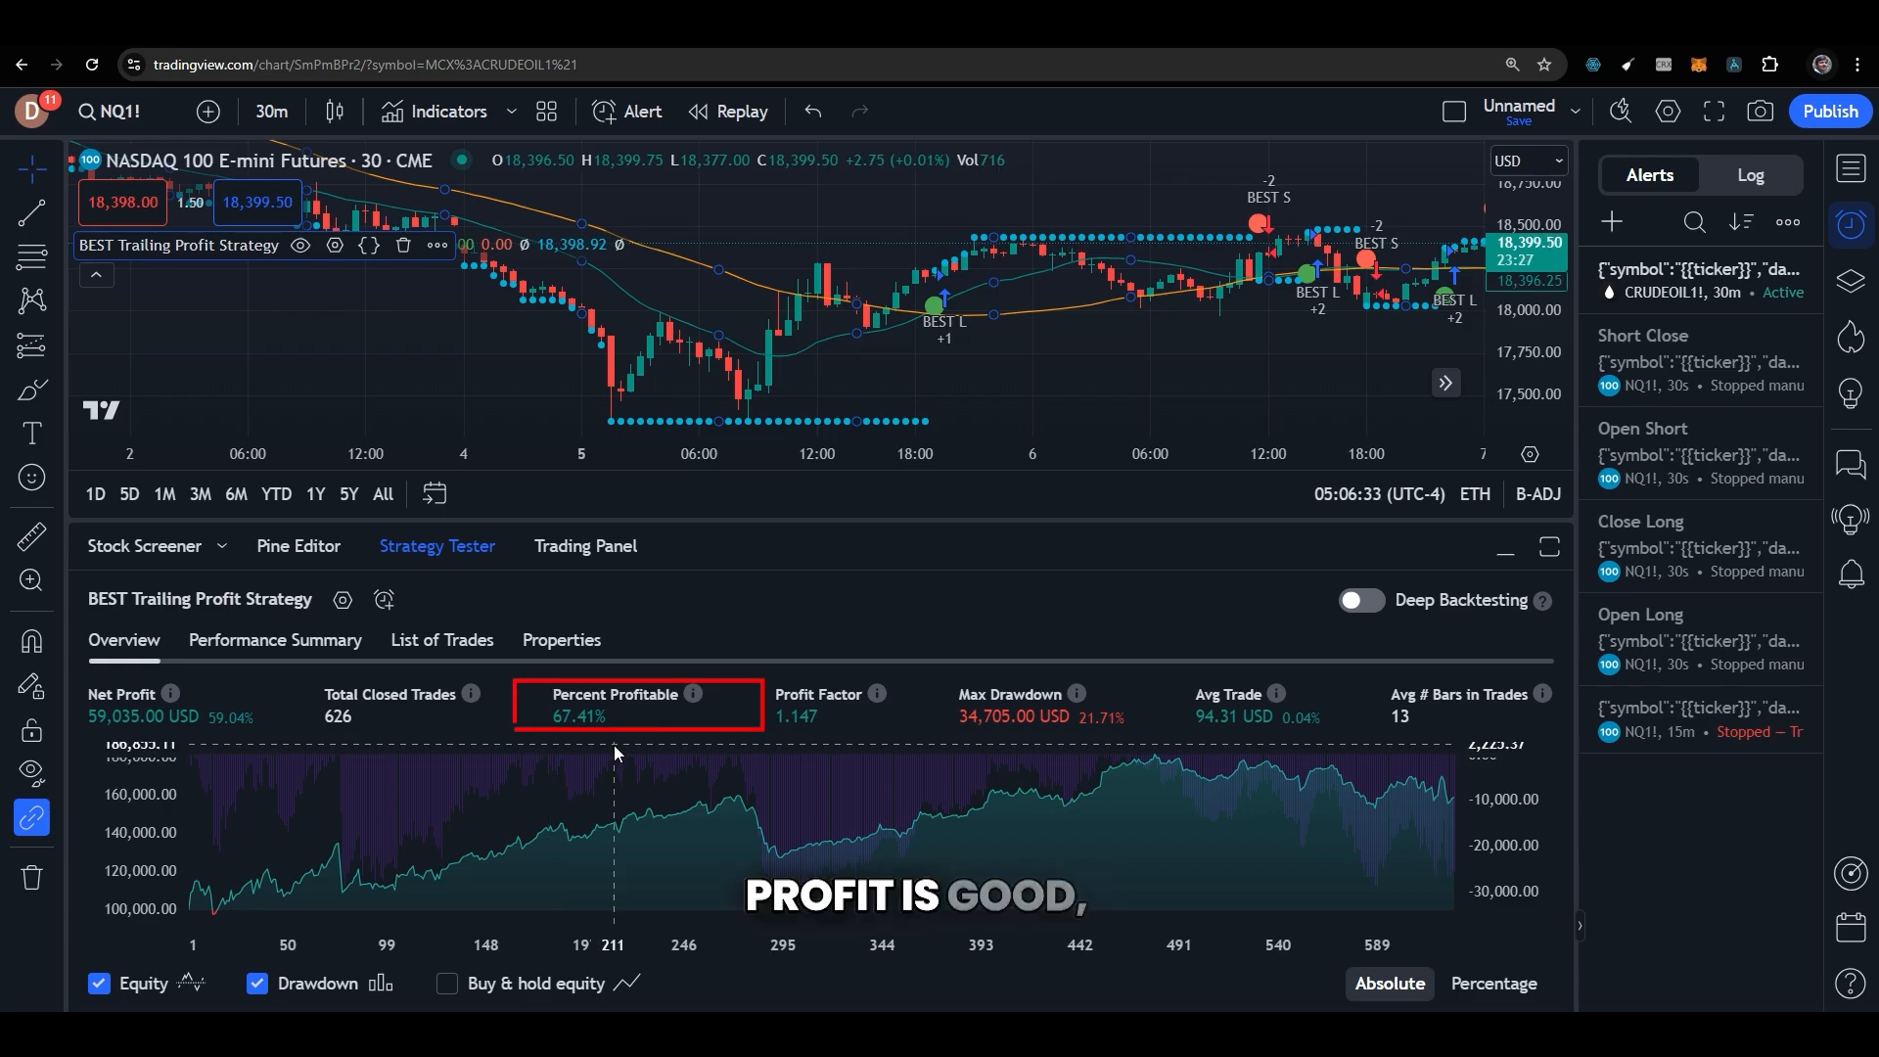Create a new alert with plus icon
The width and height of the screenshot is (1879, 1057).
[1612, 223]
